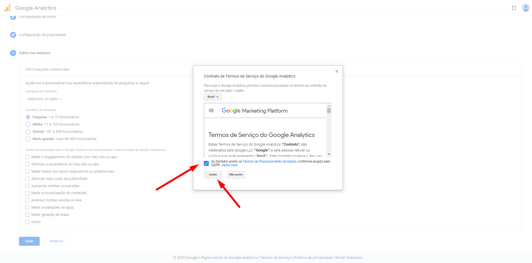Viewport: 532px width, 263px height.
Task: Check 'Otimizar meu custo de publicidade' option
Action: click(x=27, y=179)
